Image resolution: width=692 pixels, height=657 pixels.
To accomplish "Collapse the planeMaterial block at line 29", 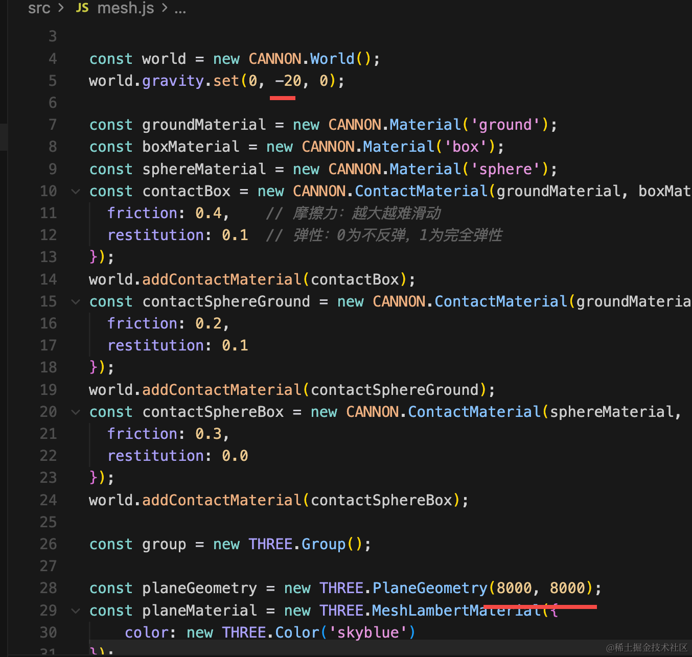I will 76,611.
